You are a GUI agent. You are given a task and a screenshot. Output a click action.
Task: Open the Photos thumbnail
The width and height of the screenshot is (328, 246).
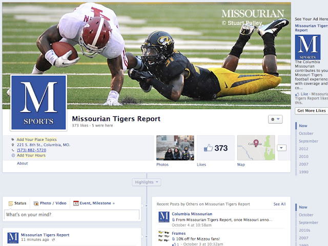[175, 148]
